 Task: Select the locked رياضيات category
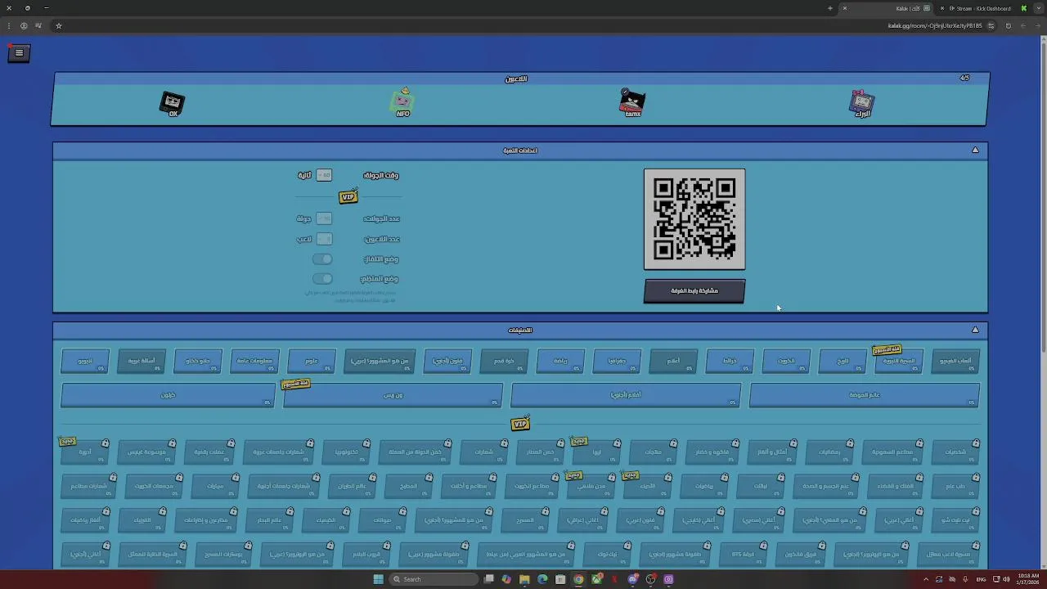pyautogui.click(x=704, y=487)
